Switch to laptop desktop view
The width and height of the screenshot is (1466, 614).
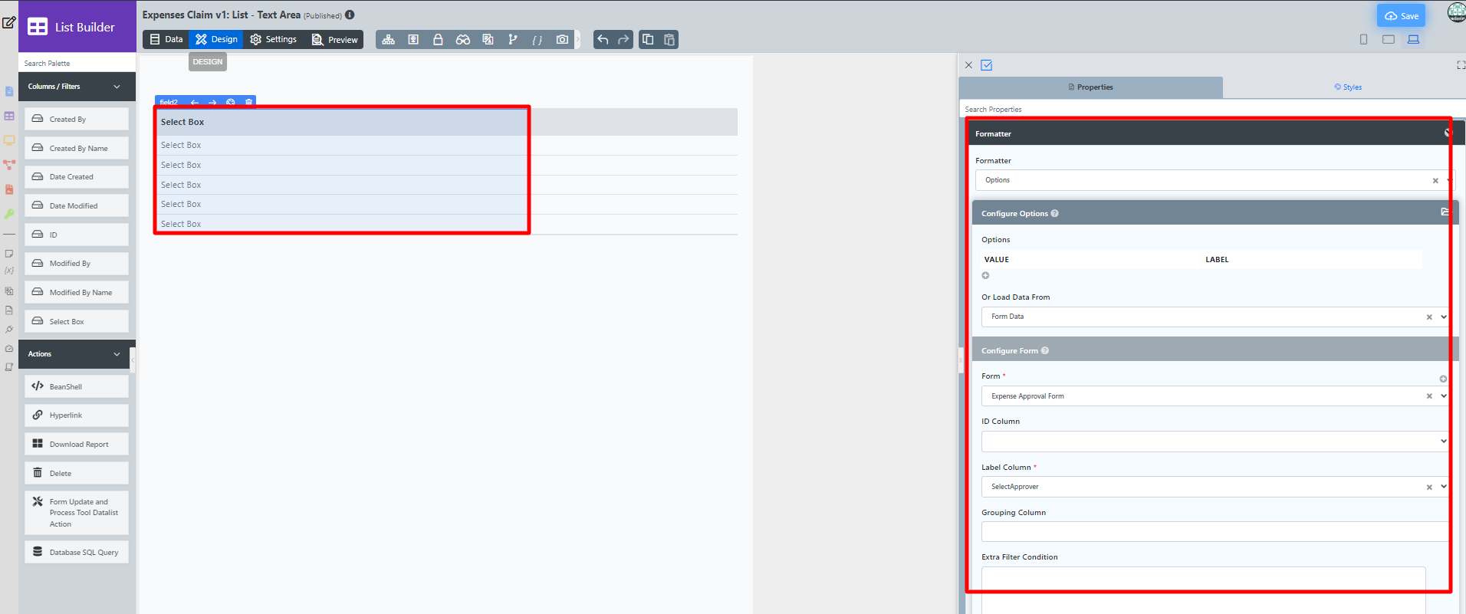tap(1413, 39)
